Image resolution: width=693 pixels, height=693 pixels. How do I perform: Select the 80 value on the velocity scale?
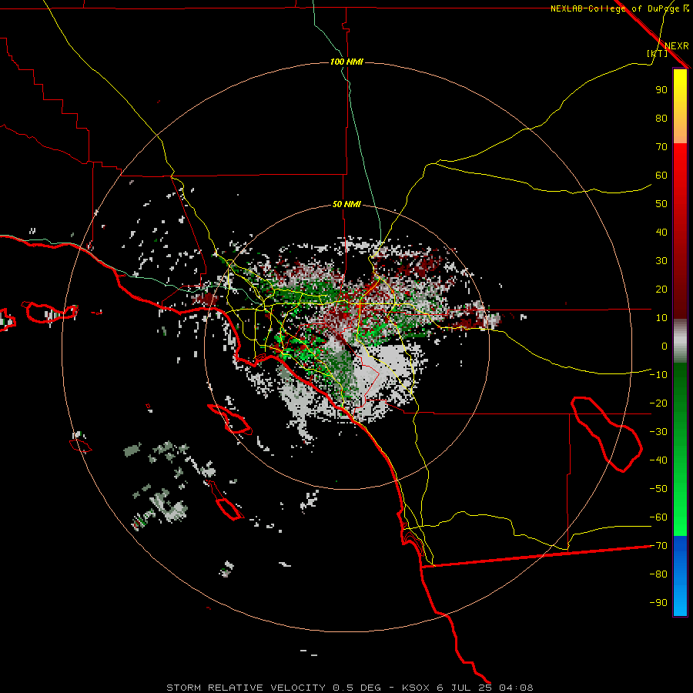tap(661, 118)
